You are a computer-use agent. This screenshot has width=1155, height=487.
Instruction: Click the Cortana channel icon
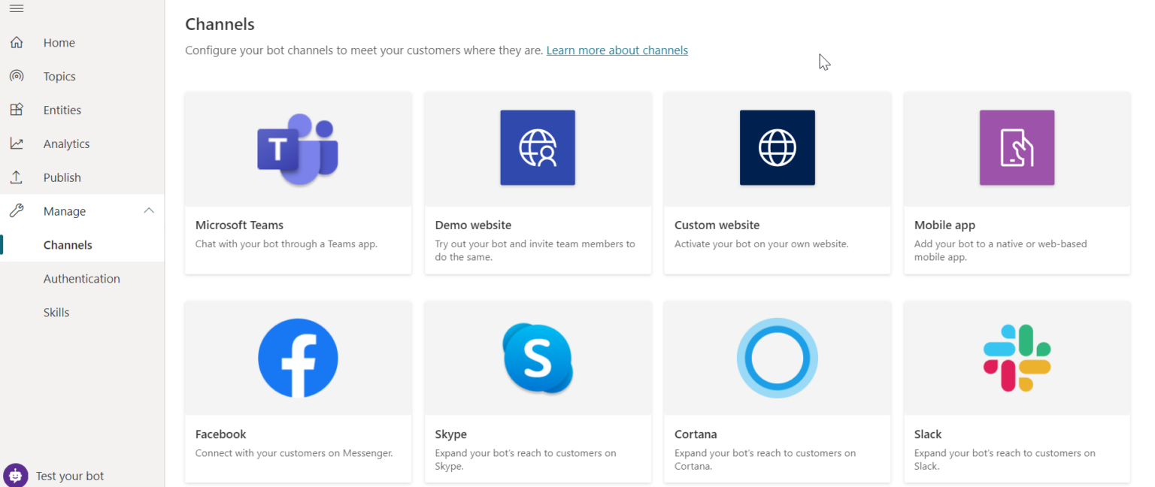tap(777, 358)
